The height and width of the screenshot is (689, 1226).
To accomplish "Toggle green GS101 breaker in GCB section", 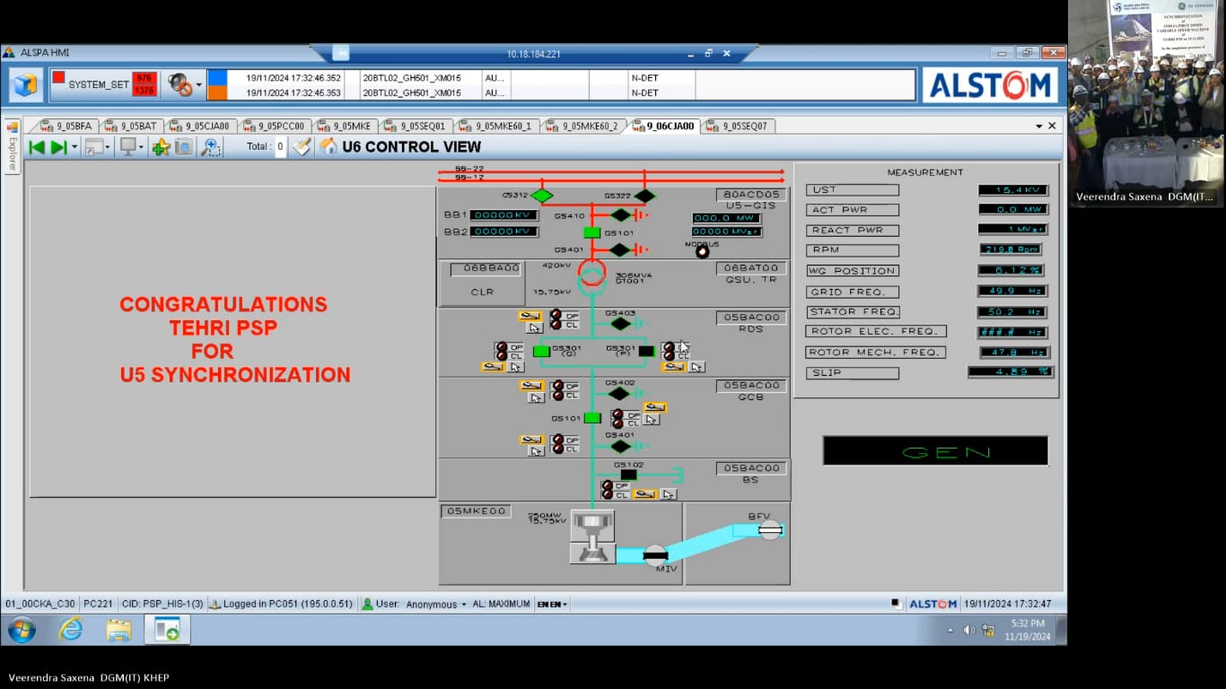I will pos(591,418).
